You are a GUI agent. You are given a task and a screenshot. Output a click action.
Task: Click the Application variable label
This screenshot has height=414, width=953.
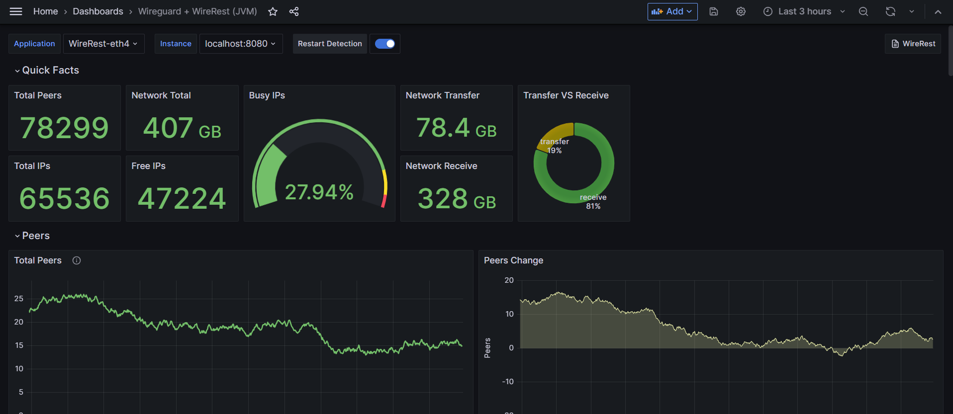[x=34, y=44]
